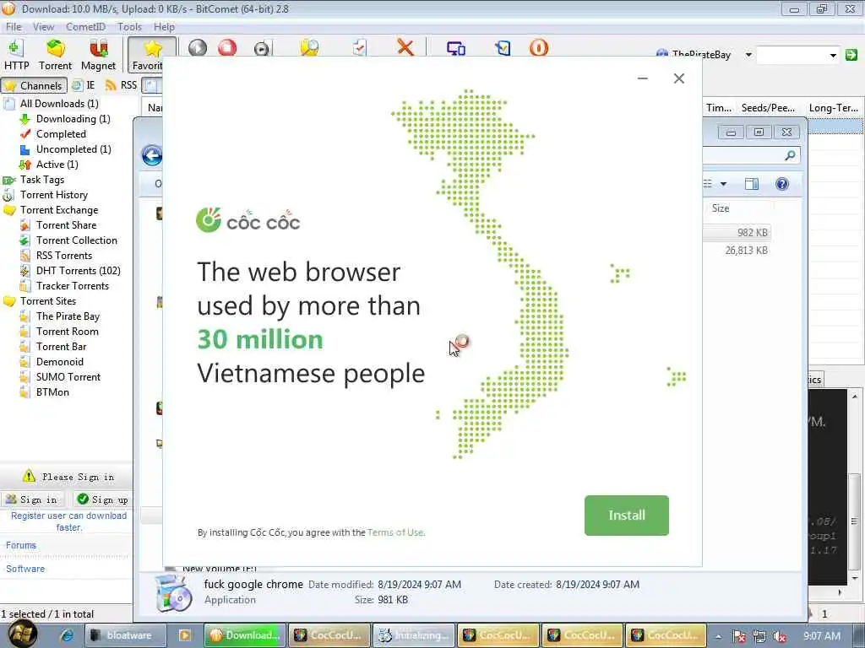Switch to the IE tab
Screen dimensions: 865x648
[84, 85]
